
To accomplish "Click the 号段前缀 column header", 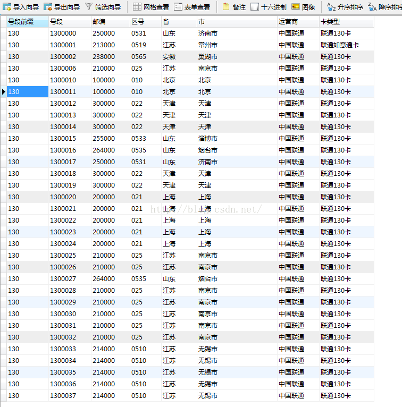I will [x=28, y=22].
